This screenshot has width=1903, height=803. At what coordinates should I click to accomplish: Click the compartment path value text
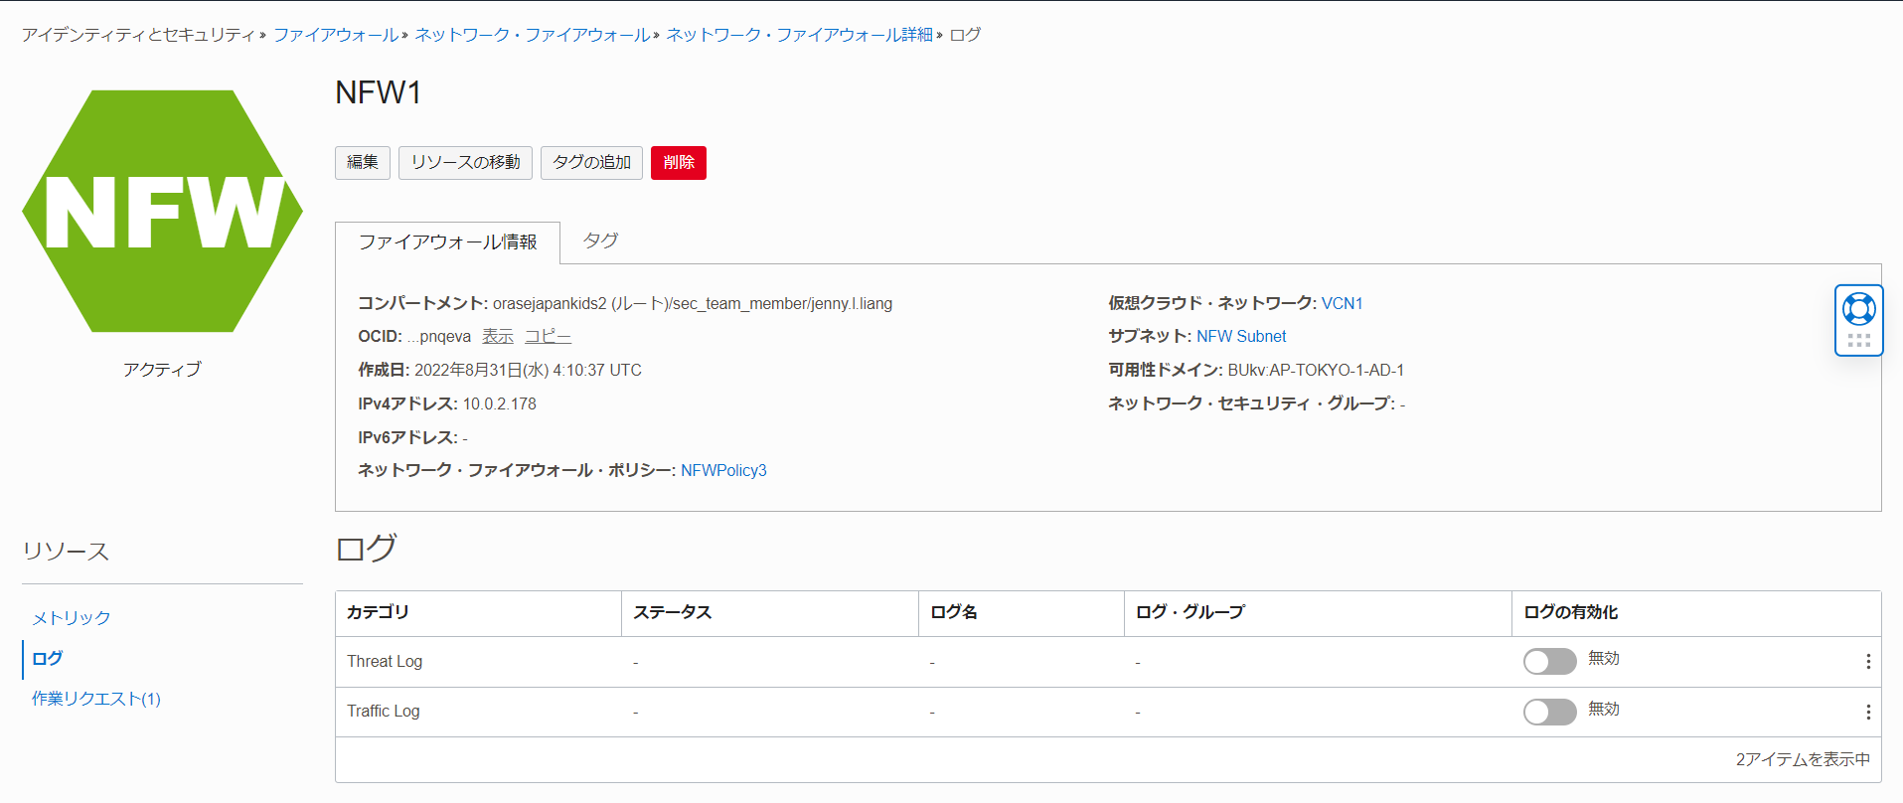tap(693, 303)
